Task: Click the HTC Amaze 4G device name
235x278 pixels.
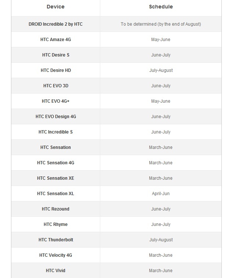Action: coord(55,40)
